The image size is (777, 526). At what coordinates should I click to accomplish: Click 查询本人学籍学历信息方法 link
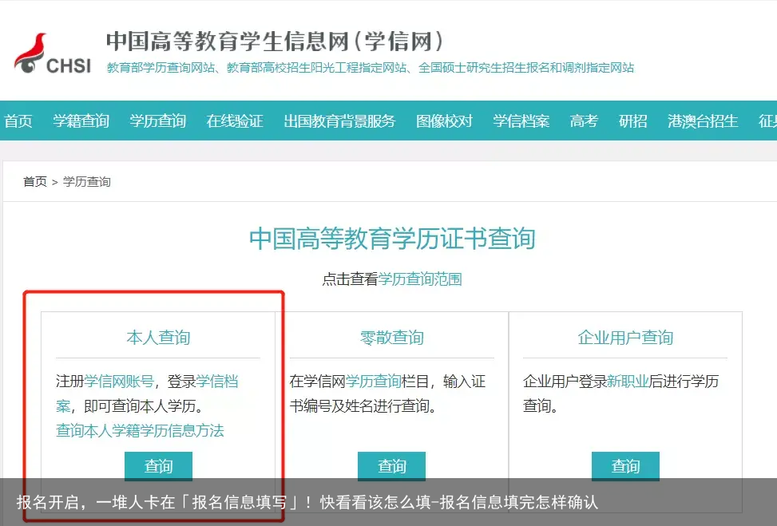coord(139,431)
